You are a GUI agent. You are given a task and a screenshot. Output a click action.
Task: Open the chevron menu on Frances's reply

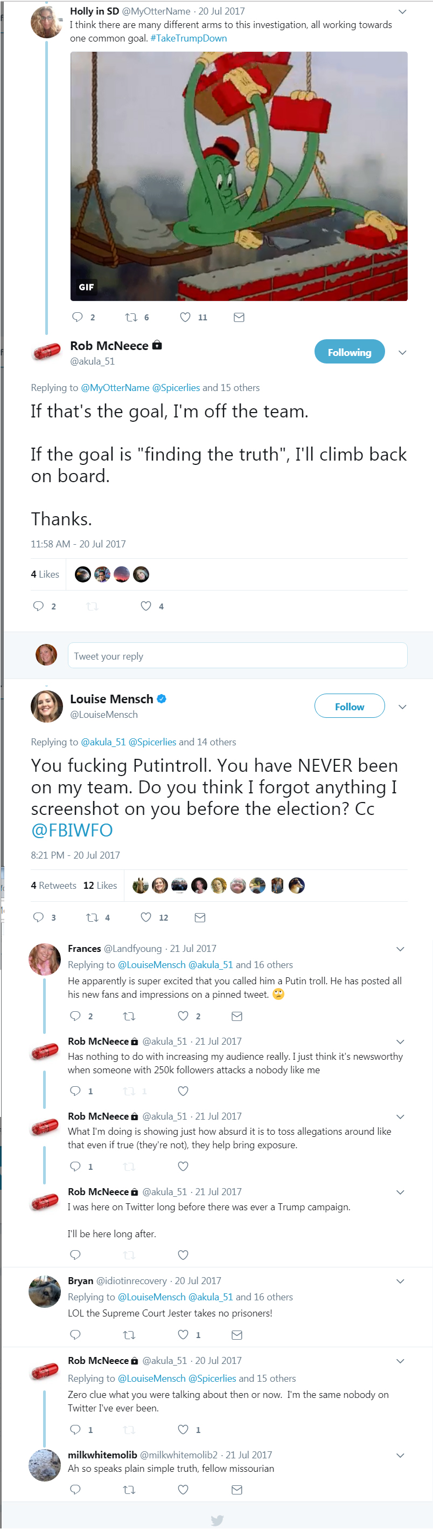pos(401,949)
